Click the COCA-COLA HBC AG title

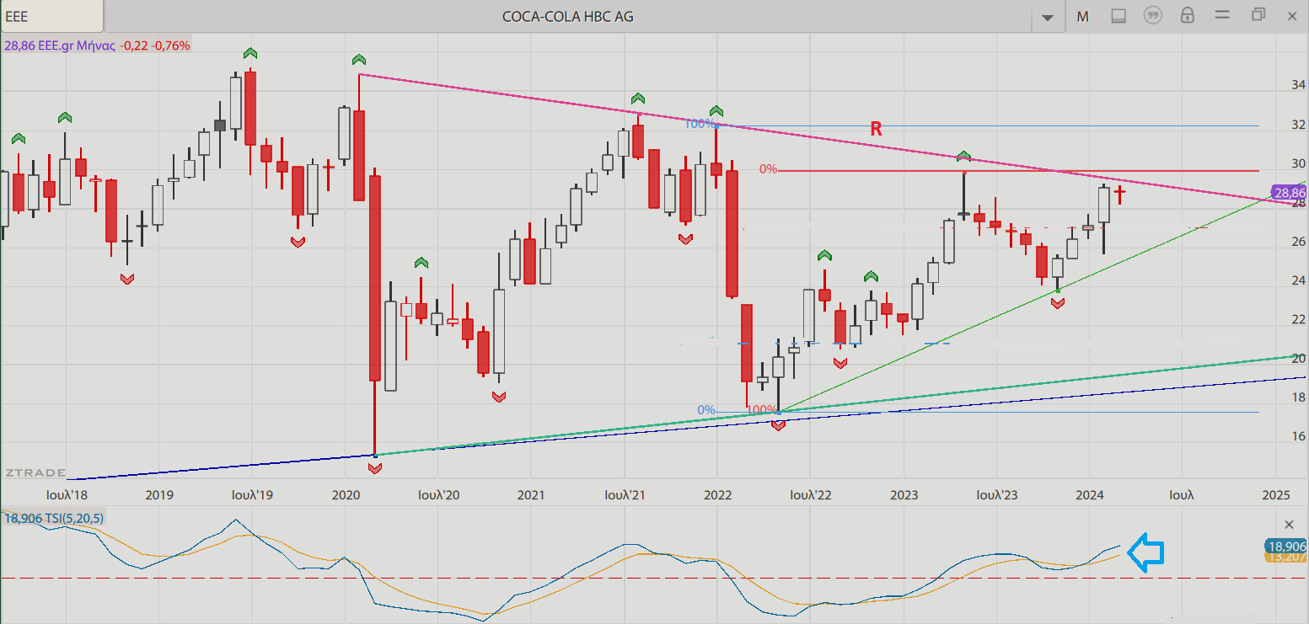[568, 16]
